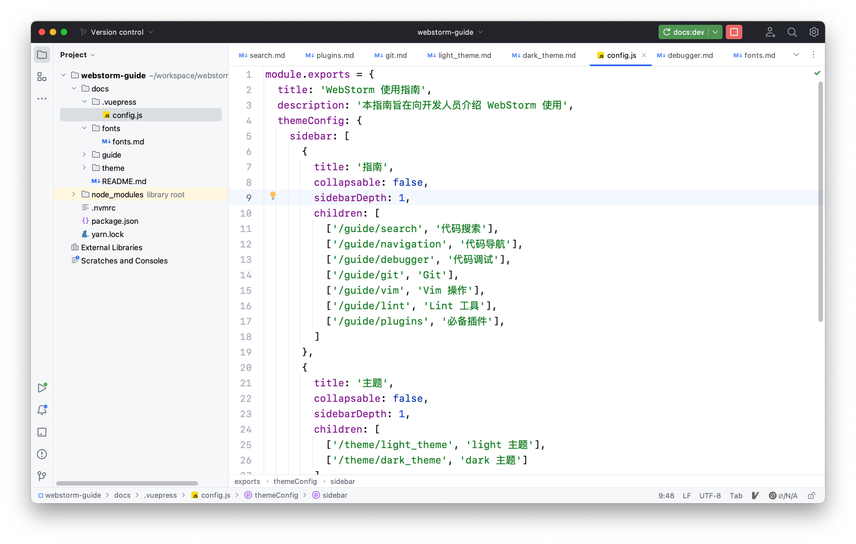856x544 pixels.
Task: Close the config.js editor tab
Action: [644, 55]
